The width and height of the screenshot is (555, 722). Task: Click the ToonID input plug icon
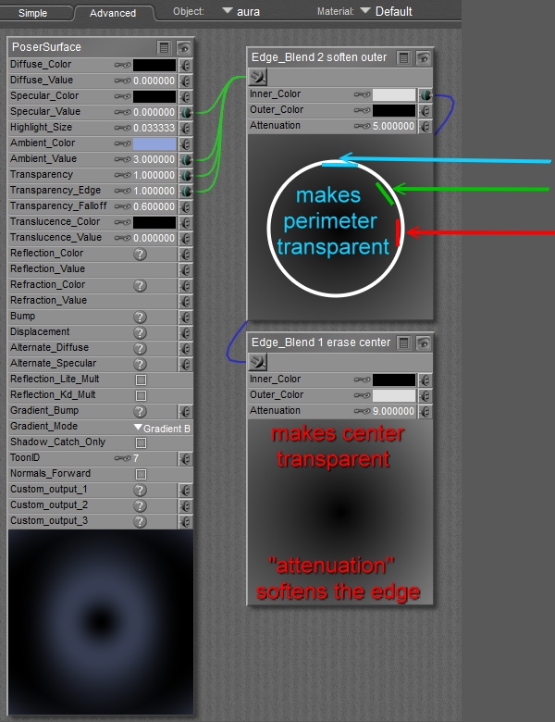(185, 458)
